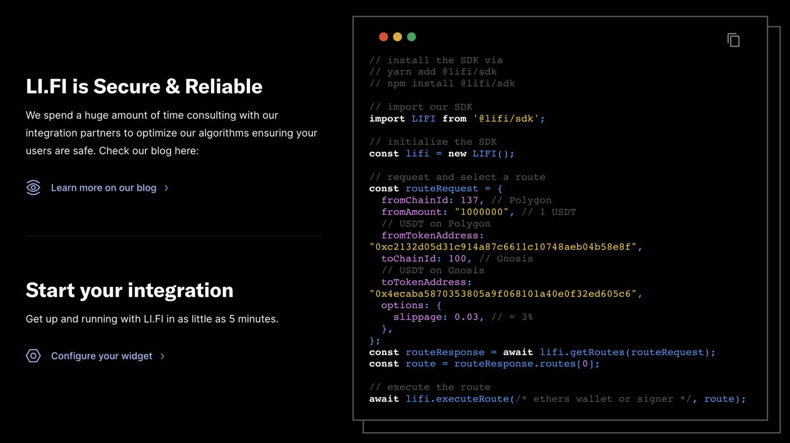The image size is (790, 443).
Task: Click the 'options: {' line
Action: point(411,305)
